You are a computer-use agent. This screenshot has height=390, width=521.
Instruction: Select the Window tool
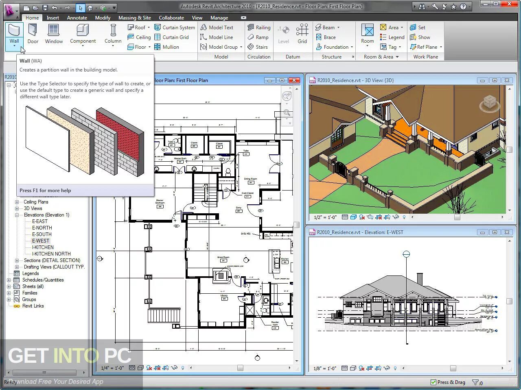tap(54, 34)
